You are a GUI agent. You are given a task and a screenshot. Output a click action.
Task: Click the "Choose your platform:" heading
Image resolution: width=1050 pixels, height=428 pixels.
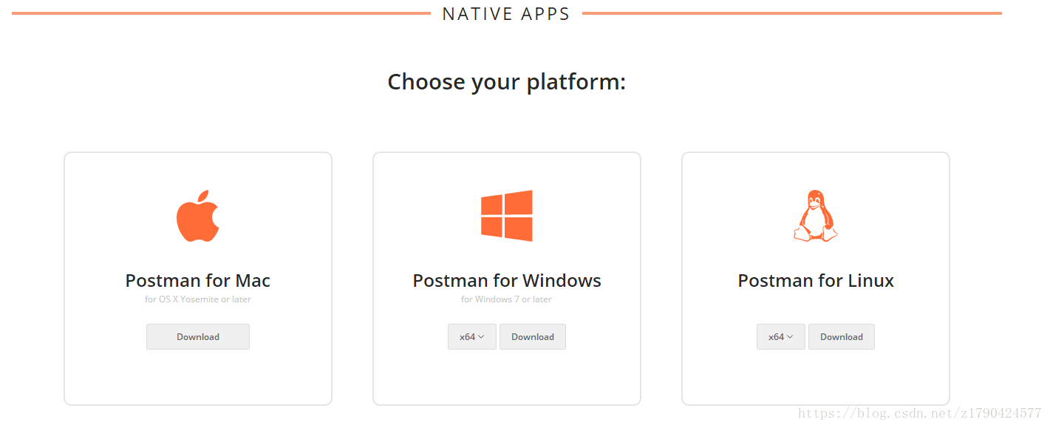pos(507,81)
